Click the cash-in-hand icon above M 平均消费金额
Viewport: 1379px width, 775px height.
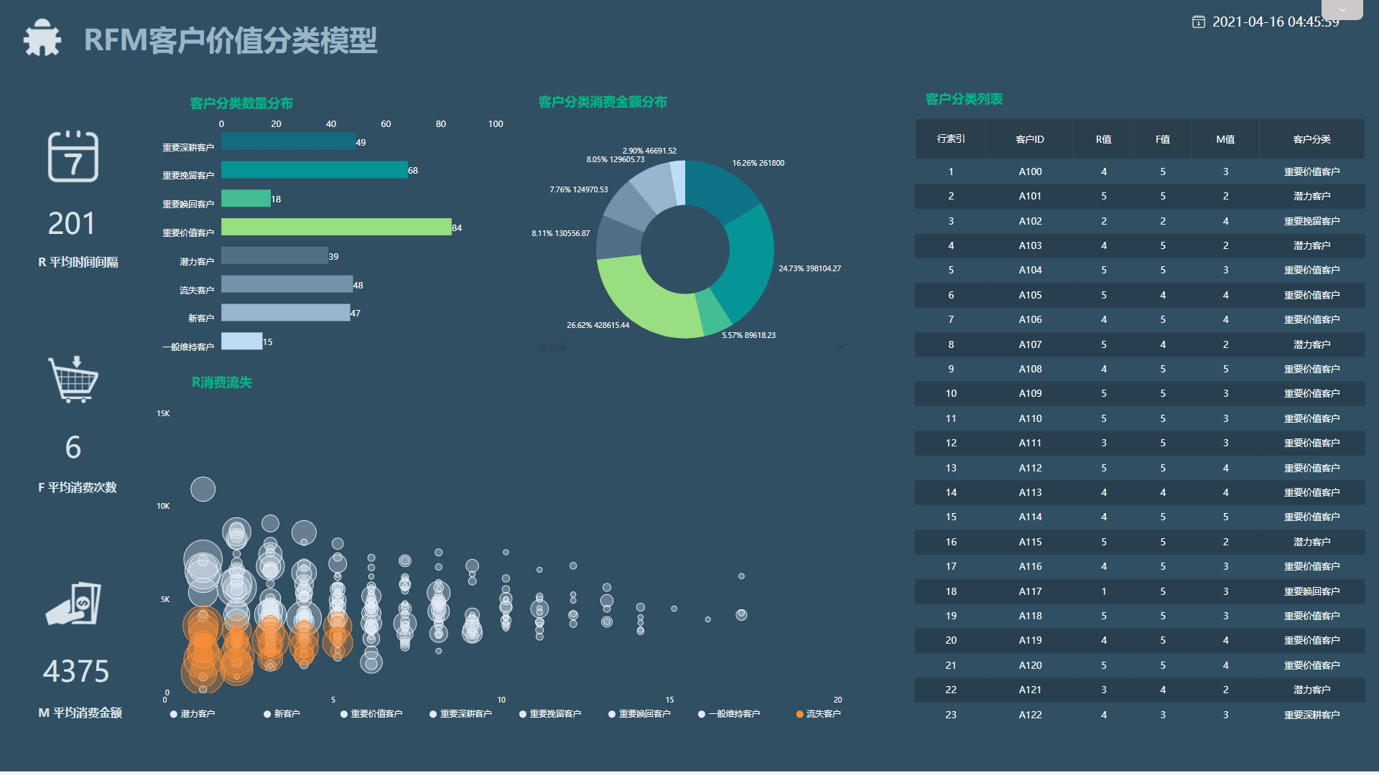point(73,603)
